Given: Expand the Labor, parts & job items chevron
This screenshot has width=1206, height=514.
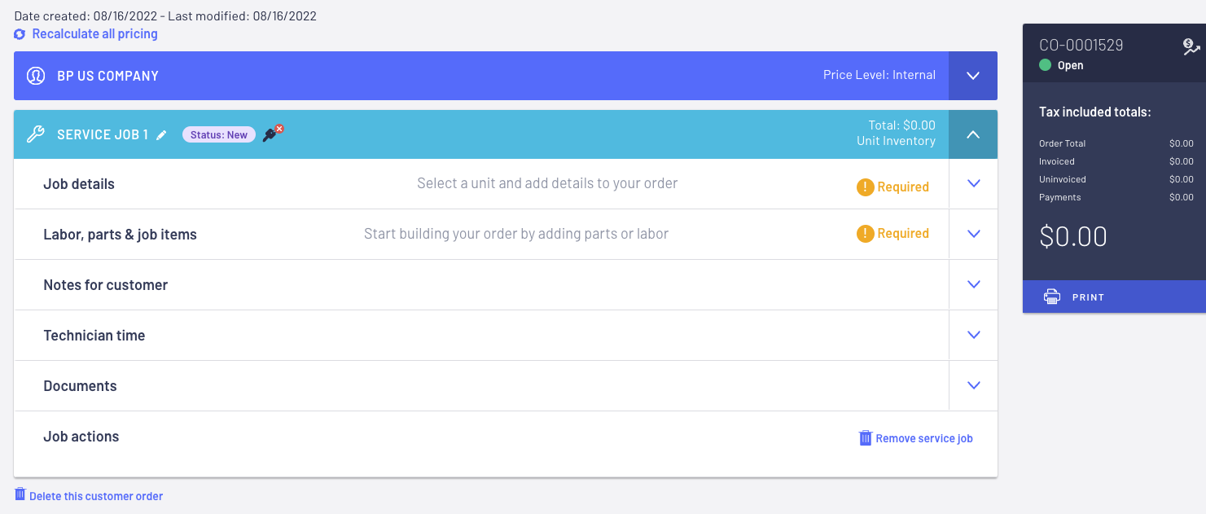Looking at the screenshot, I should pos(973,234).
